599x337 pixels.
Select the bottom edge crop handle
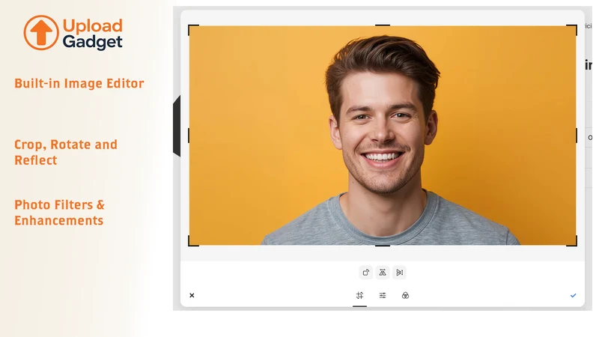(x=383, y=246)
